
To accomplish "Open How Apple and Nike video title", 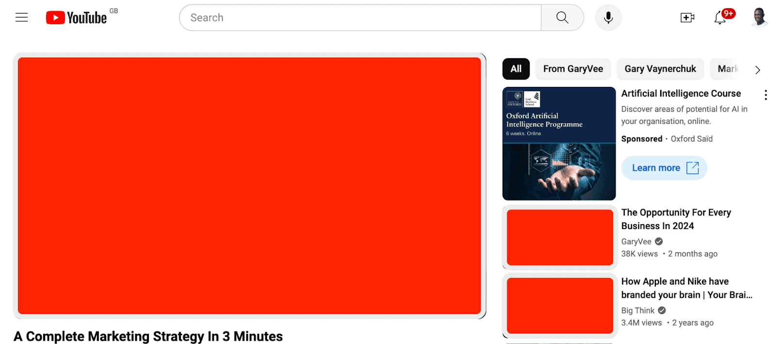I will click(687, 288).
